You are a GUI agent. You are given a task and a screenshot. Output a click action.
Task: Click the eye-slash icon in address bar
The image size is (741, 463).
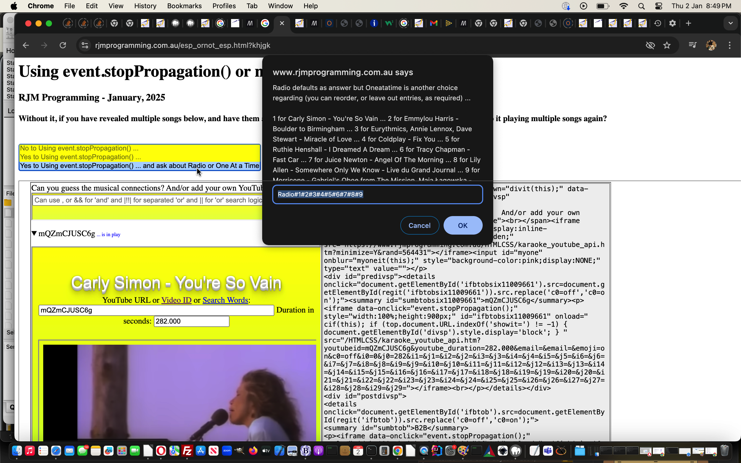(650, 45)
